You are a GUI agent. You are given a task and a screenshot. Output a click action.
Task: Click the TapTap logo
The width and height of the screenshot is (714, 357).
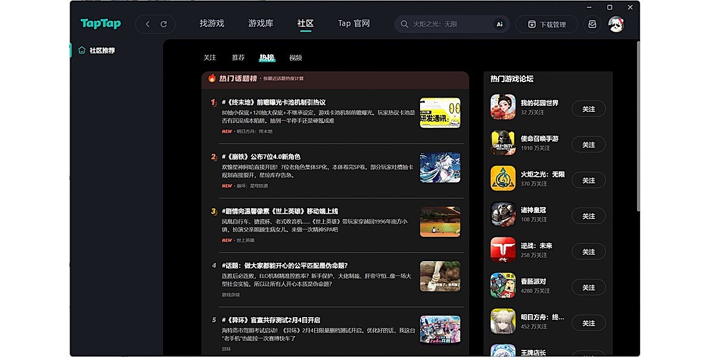coord(99,23)
